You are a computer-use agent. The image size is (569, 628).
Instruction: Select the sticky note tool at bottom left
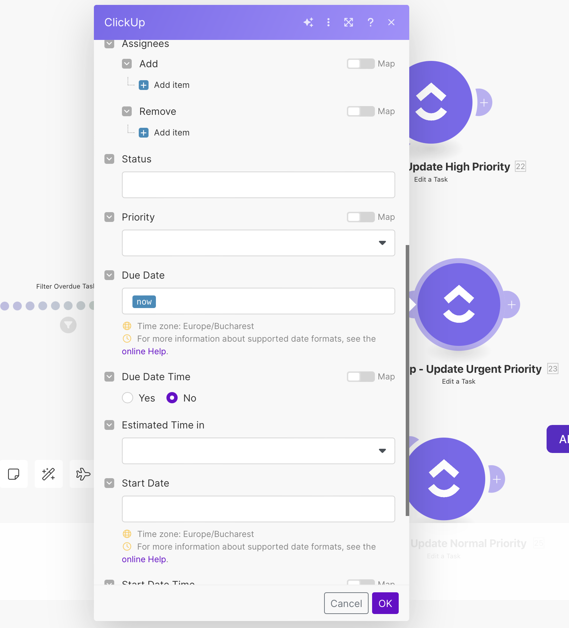pyautogui.click(x=14, y=474)
